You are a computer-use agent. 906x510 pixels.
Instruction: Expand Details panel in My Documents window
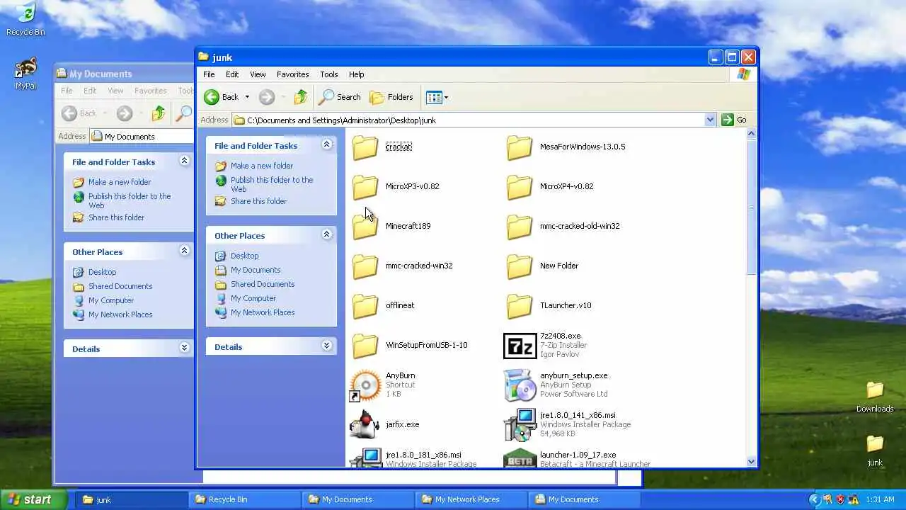click(x=184, y=348)
